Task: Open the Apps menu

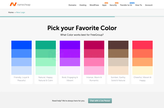Action: [104, 5]
